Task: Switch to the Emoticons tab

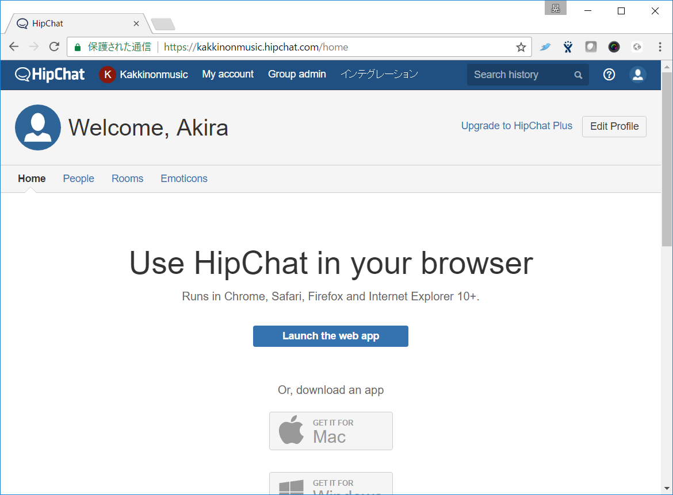Action: pyautogui.click(x=184, y=178)
